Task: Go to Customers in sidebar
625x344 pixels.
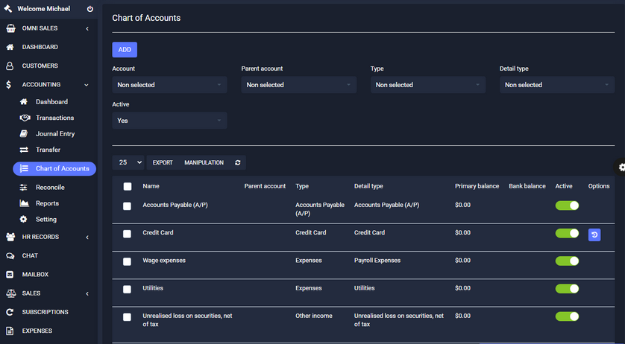Action: pos(40,66)
